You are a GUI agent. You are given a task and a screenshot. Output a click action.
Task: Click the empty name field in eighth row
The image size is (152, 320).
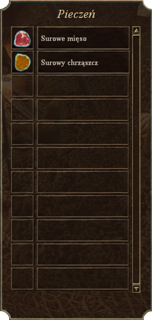pyautogui.click(x=83, y=206)
